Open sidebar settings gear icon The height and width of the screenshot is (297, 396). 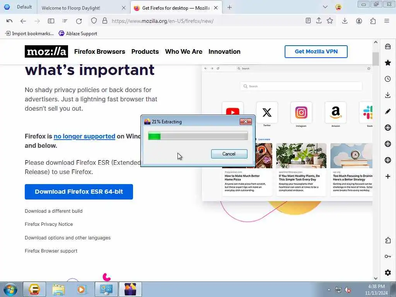[388, 273]
